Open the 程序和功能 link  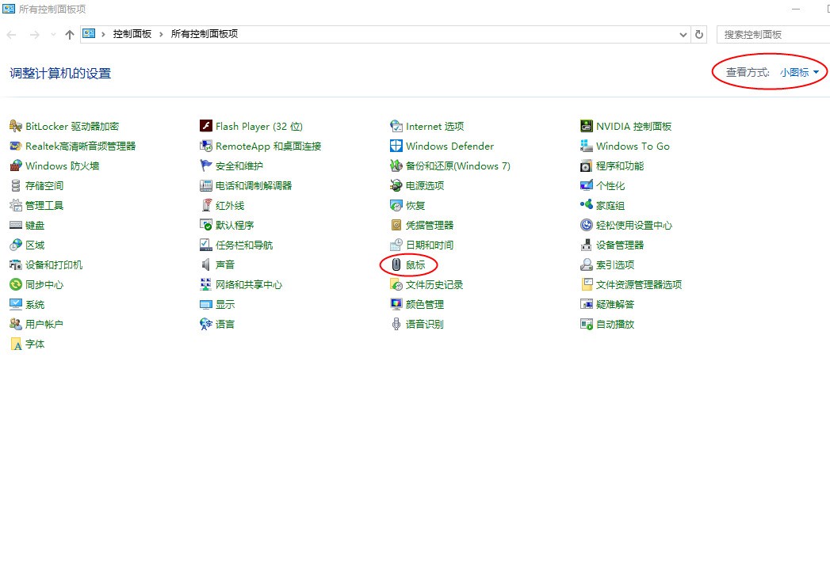coord(620,166)
